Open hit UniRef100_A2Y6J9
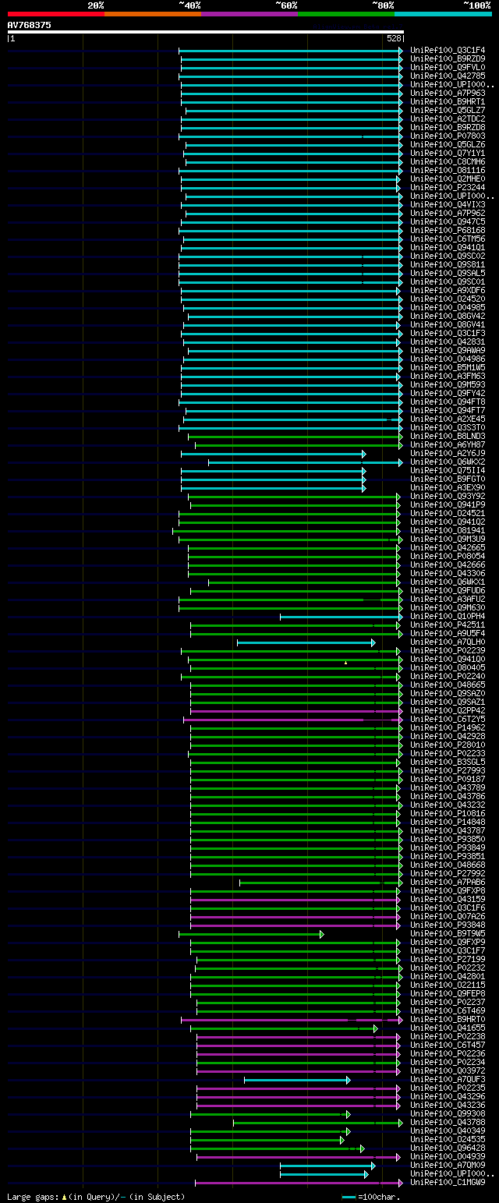 [x=448, y=453]
